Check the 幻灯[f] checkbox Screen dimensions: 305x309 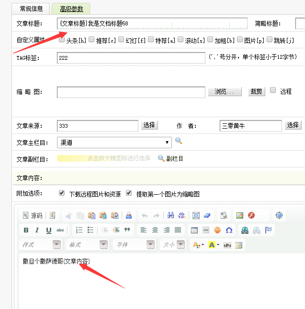click(x=121, y=39)
